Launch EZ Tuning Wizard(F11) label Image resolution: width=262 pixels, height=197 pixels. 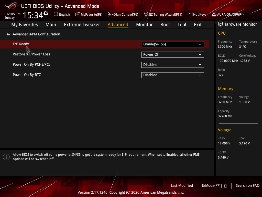click(166, 15)
